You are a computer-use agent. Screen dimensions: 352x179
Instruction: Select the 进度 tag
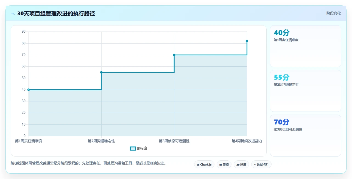pos(241,164)
